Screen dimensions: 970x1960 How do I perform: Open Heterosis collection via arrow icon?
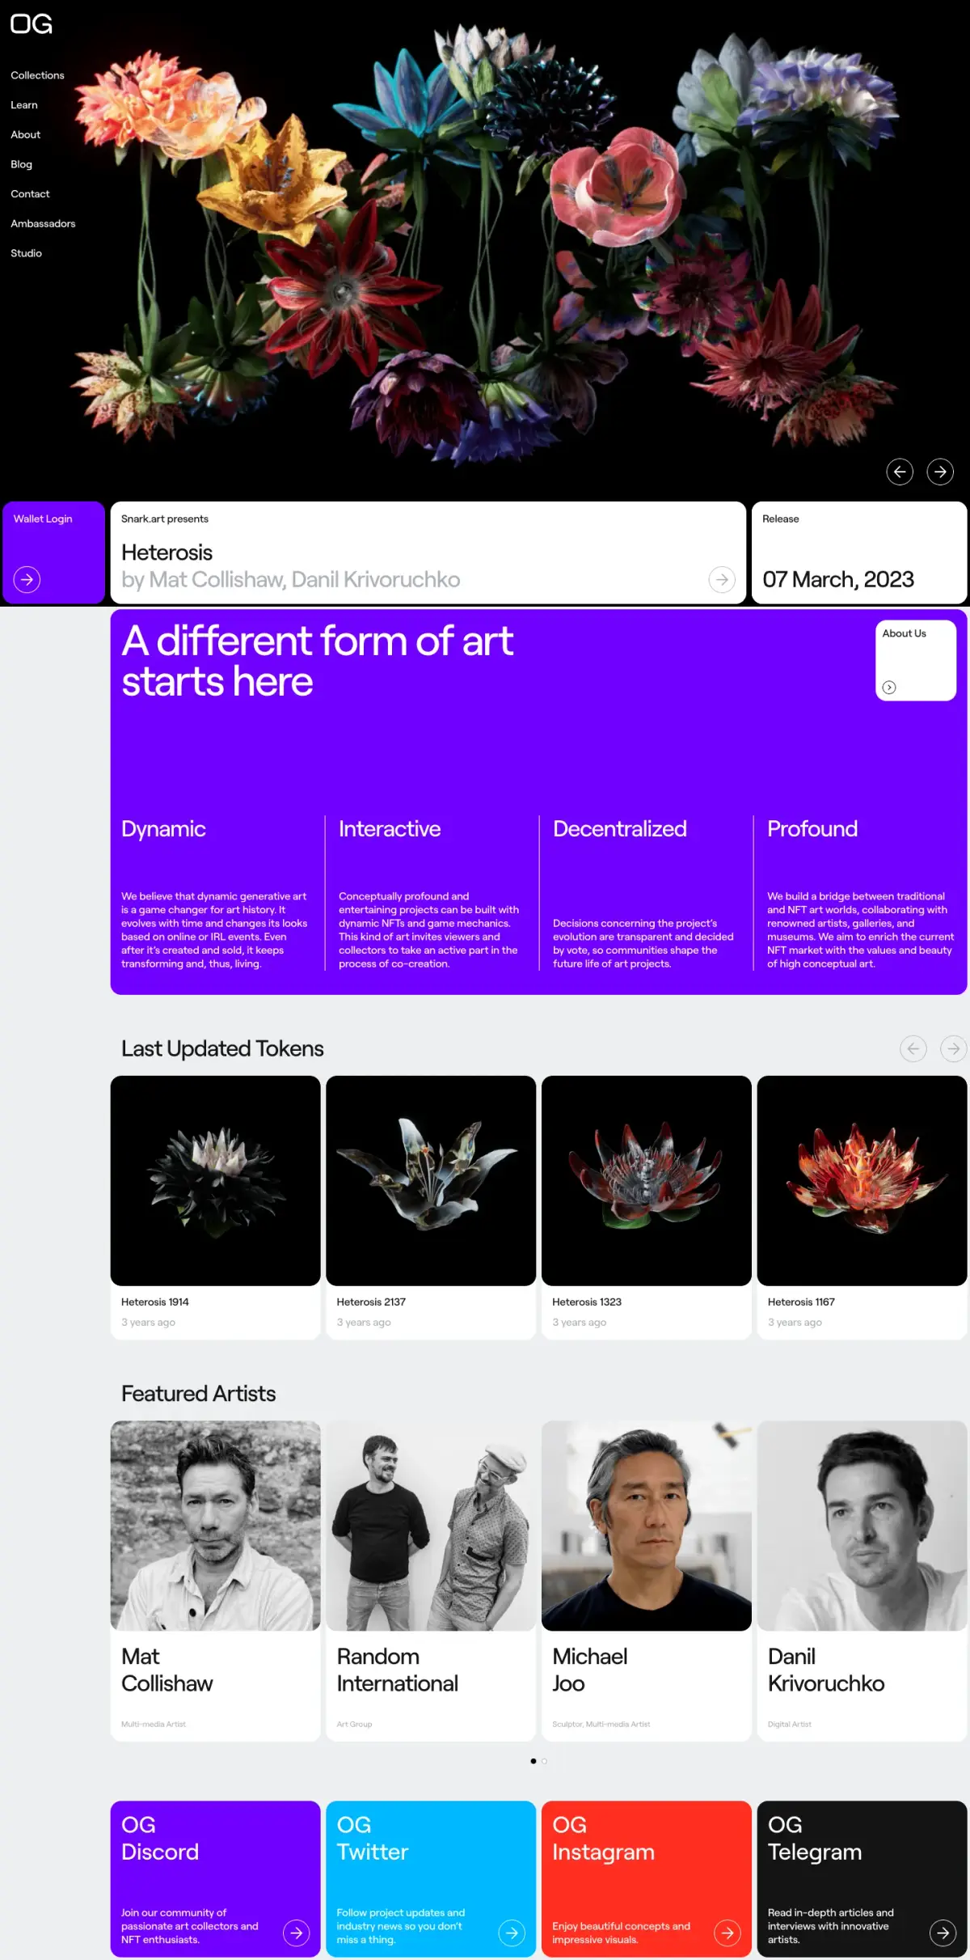(722, 579)
